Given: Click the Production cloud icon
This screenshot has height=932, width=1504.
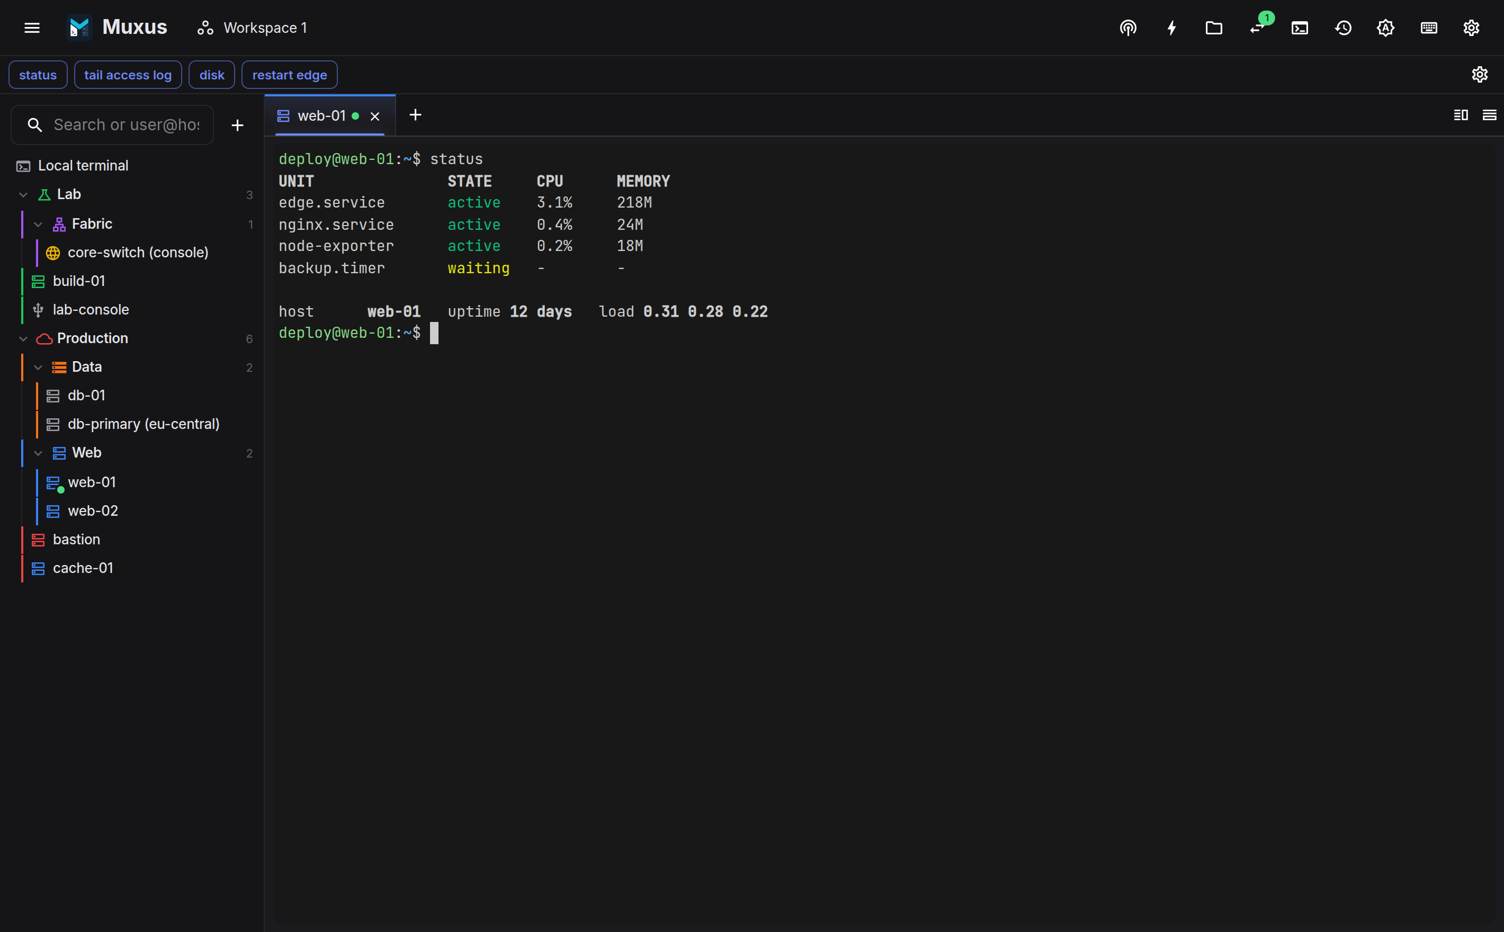Looking at the screenshot, I should (44, 339).
